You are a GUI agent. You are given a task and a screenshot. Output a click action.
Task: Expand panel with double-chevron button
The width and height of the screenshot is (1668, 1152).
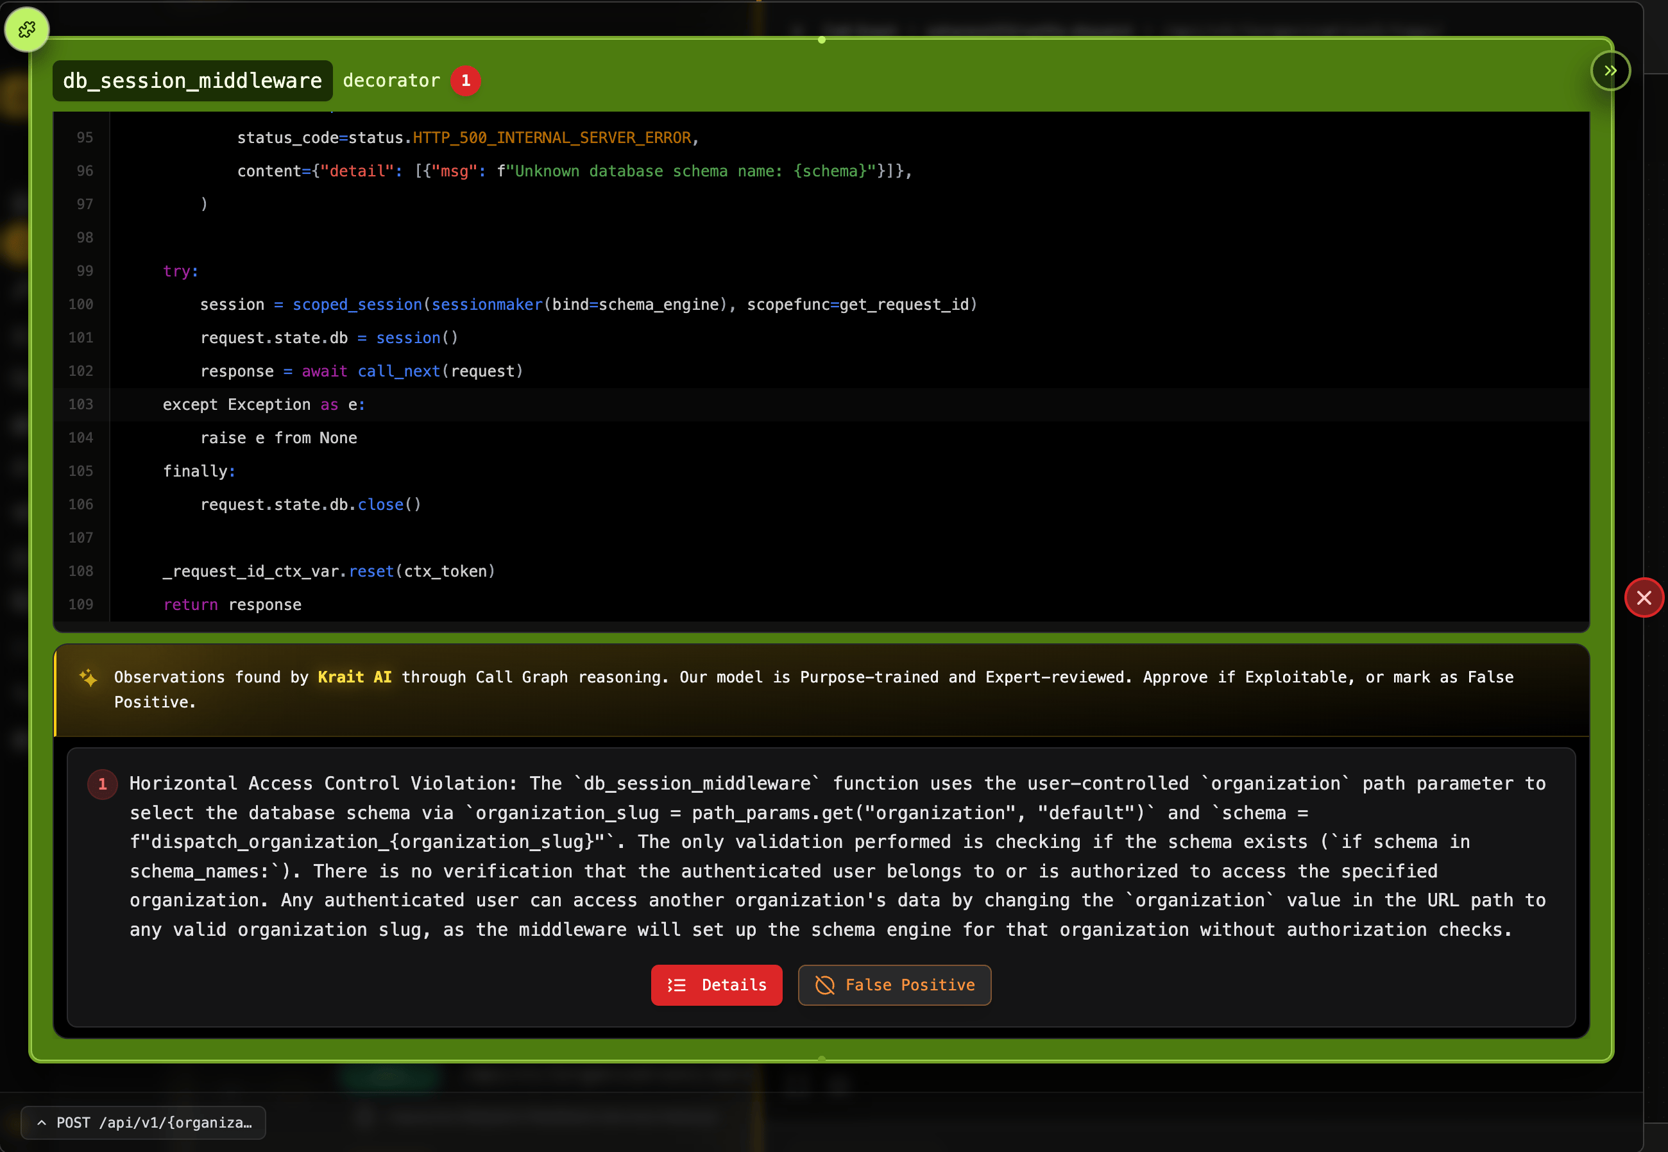[x=1610, y=71]
